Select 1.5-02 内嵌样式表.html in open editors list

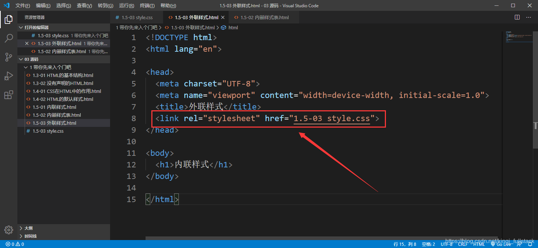click(64, 51)
